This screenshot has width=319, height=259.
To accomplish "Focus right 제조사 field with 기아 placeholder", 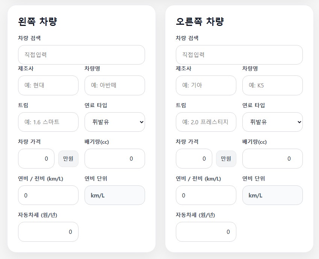I will 206,86.
